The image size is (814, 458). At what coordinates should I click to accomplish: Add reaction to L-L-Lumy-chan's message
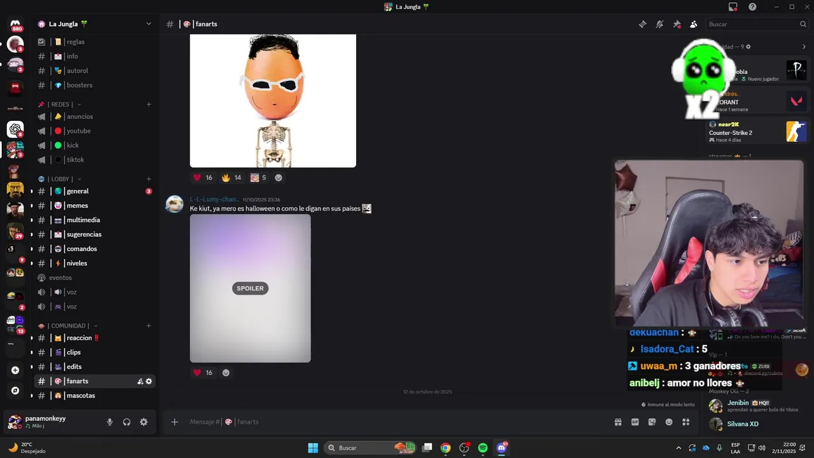click(226, 373)
